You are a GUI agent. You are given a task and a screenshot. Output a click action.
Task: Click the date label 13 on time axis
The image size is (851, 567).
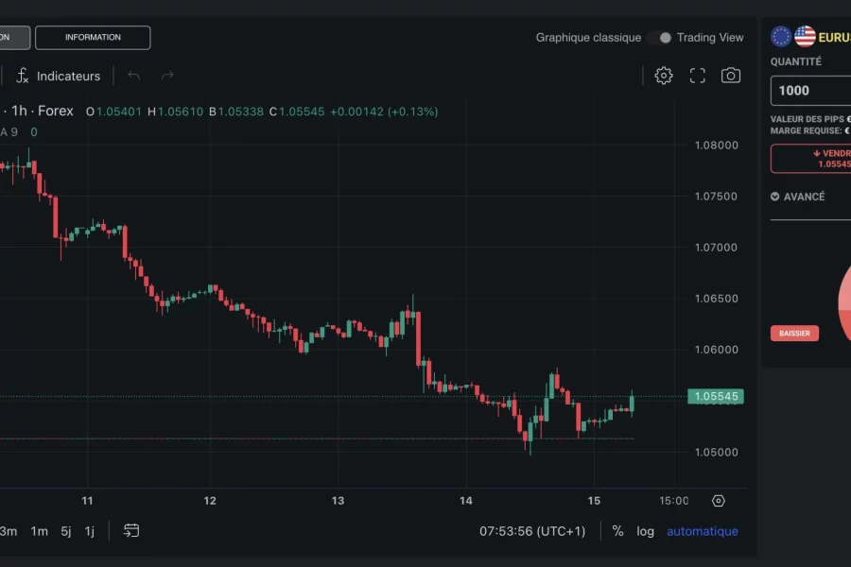(x=339, y=500)
